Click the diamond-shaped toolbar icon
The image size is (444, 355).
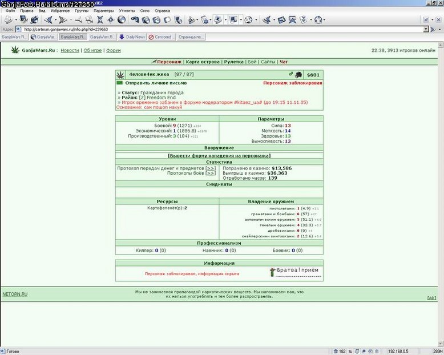click(x=111, y=20)
